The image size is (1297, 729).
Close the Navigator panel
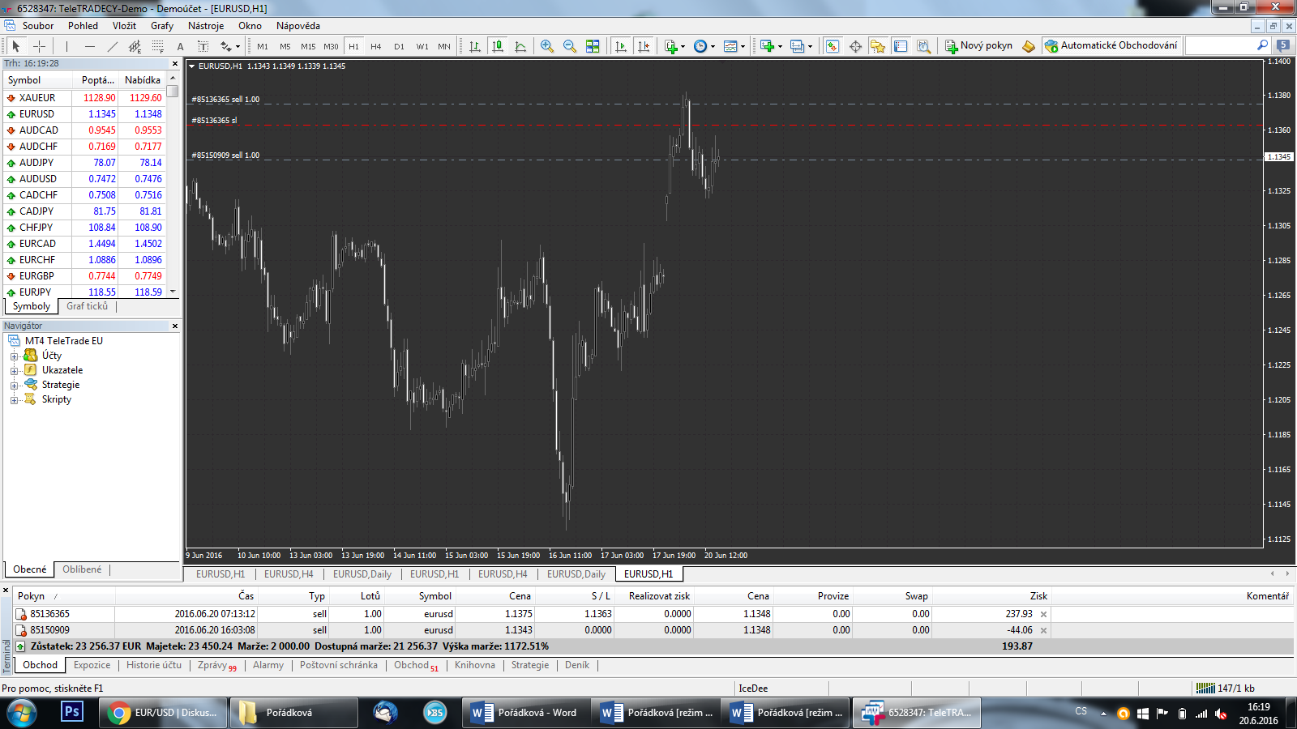tap(174, 326)
